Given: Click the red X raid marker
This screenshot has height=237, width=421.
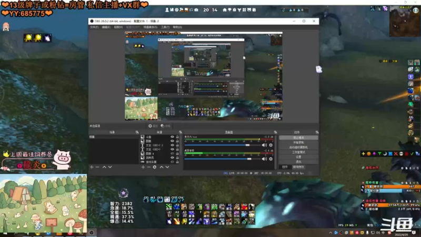Looking at the screenshot, I should [x=396, y=154].
